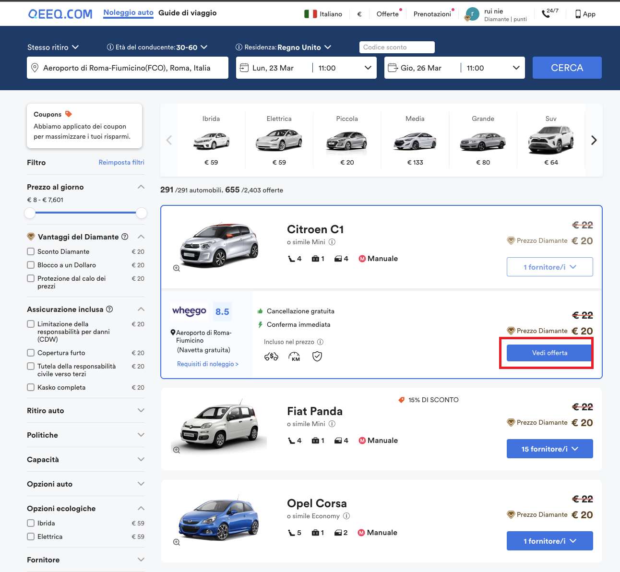Enable Copertura furto filter
This screenshot has width=620, height=572.
31,353
